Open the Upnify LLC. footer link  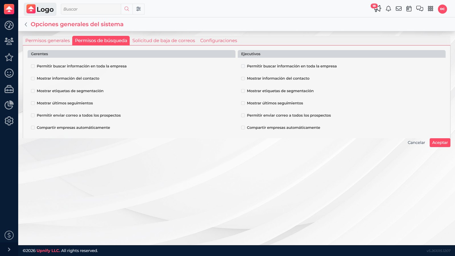click(48, 251)
